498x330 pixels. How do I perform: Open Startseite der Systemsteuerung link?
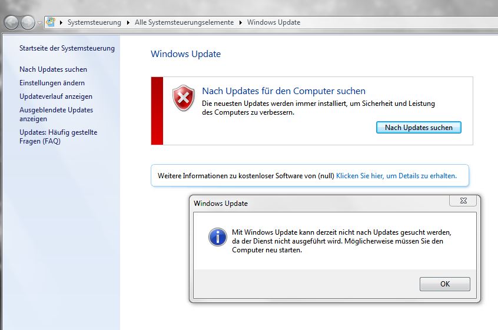(x=67, y=48)
